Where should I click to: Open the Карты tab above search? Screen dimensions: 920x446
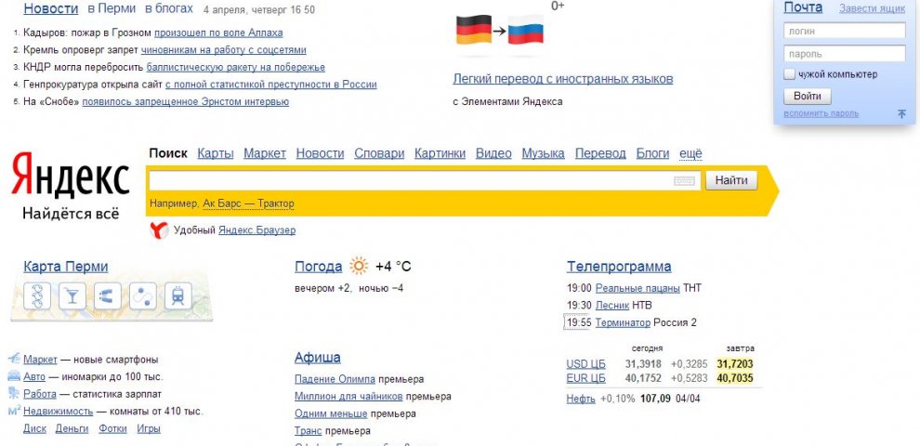216,153
